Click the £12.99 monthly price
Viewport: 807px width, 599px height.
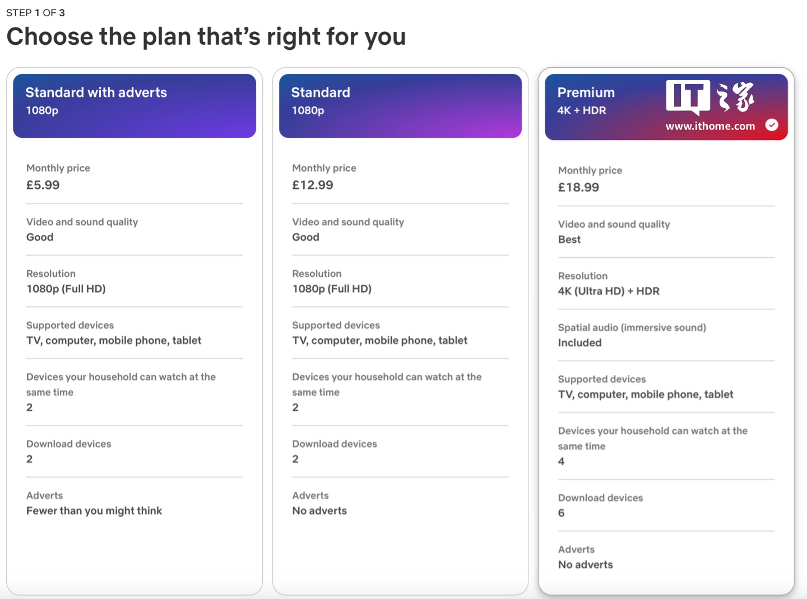[x=313, y=185]
